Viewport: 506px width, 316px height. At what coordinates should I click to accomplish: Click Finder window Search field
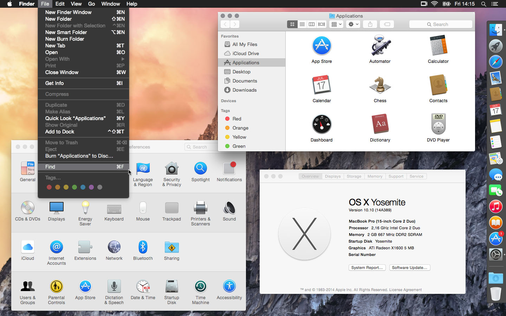click(x=441, y=24)
